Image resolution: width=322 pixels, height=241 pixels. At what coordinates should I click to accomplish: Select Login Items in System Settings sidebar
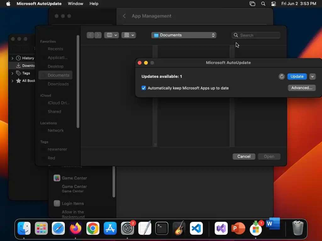click(69, 203)
